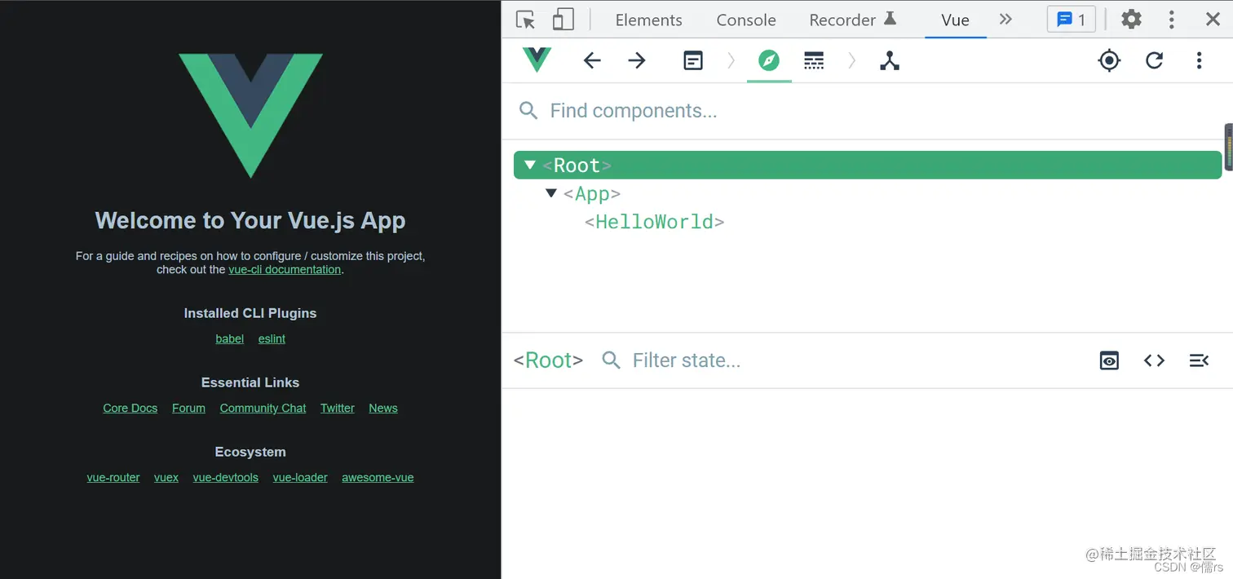Open the News link
Viewport: 1233px width, 579px height.
click(383, 409)
